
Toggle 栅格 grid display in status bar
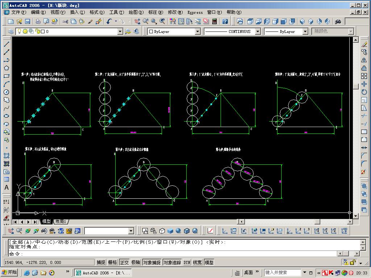pos(112,262)
